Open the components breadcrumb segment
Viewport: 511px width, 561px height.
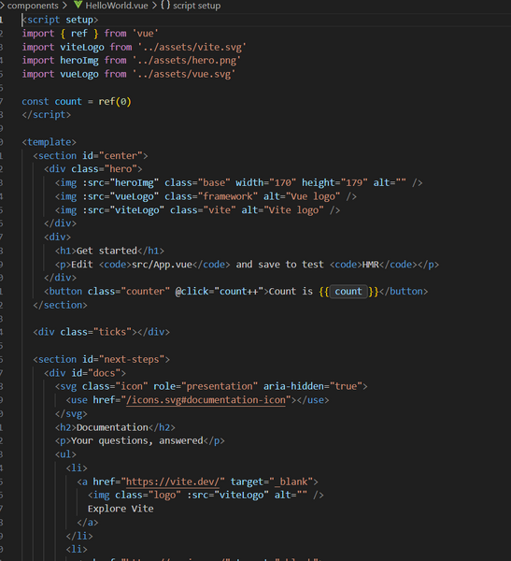coord(33,6)
